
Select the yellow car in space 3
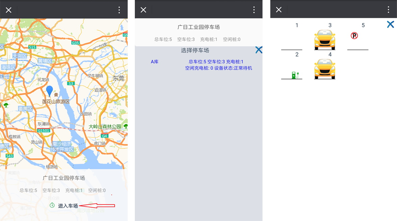click(324, 39)
